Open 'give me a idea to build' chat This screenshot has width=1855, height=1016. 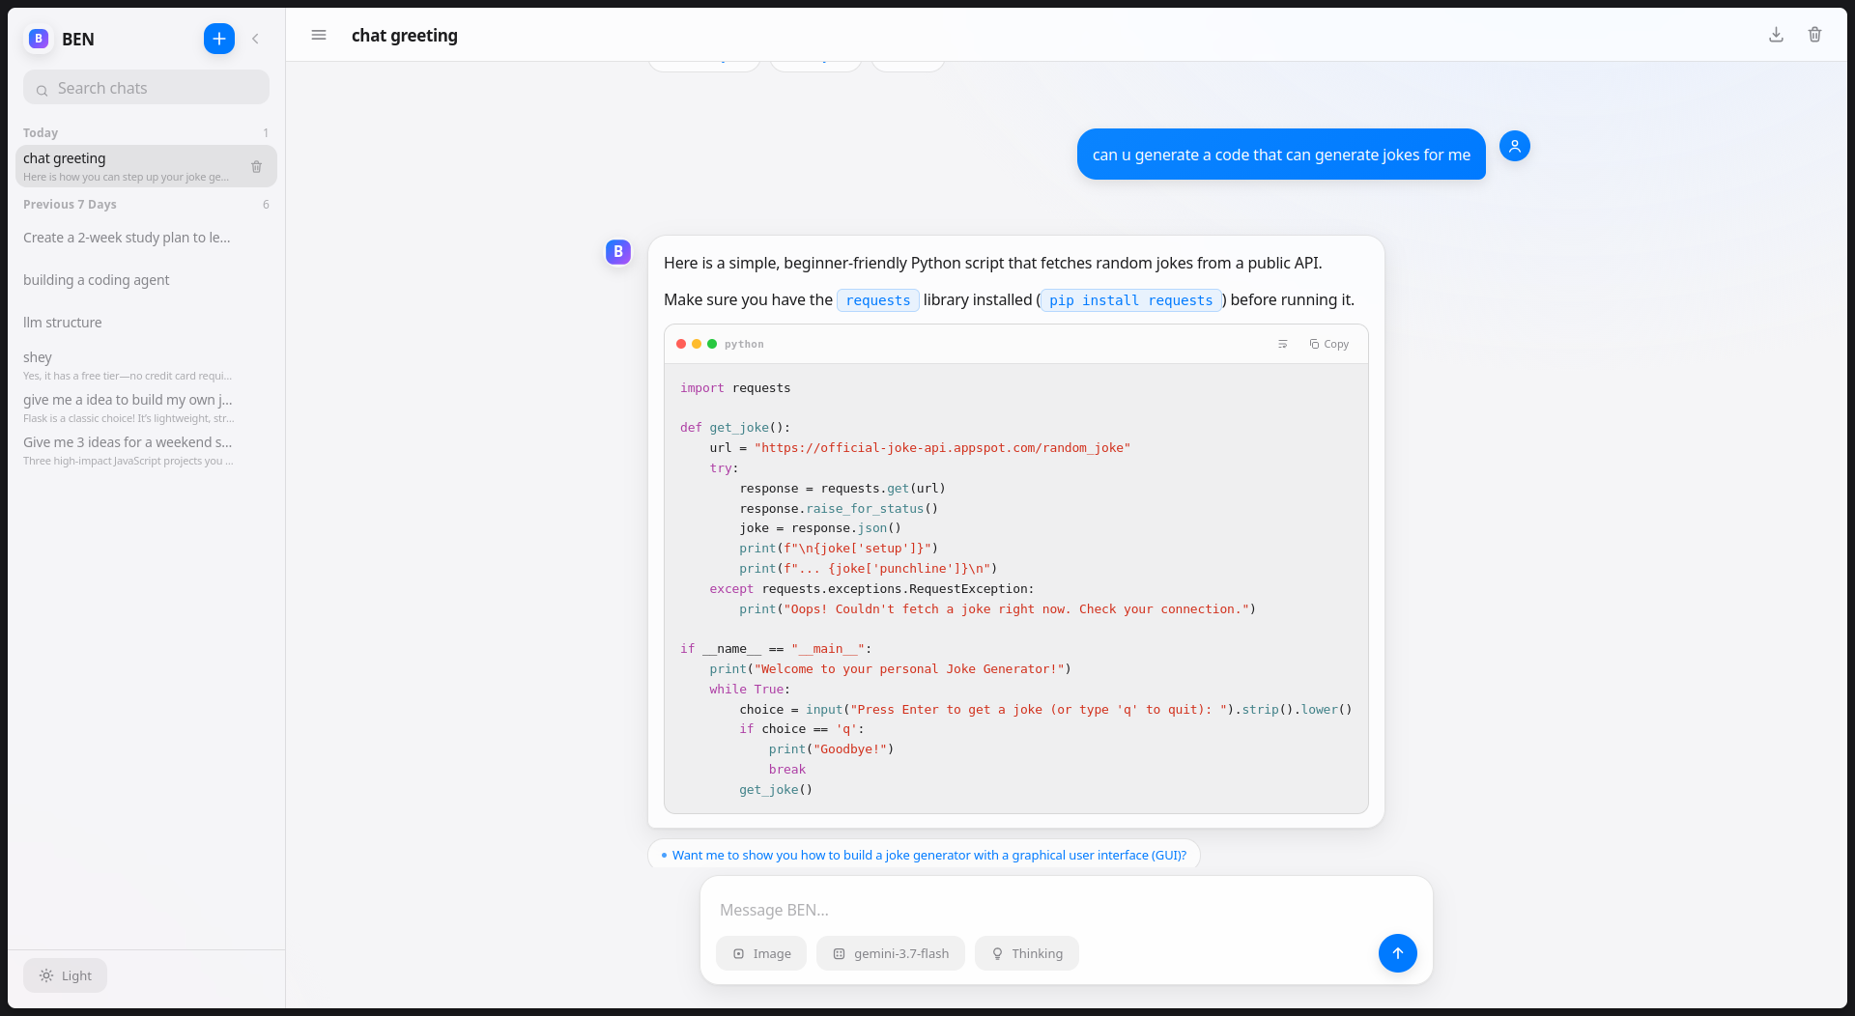[146, 408]
